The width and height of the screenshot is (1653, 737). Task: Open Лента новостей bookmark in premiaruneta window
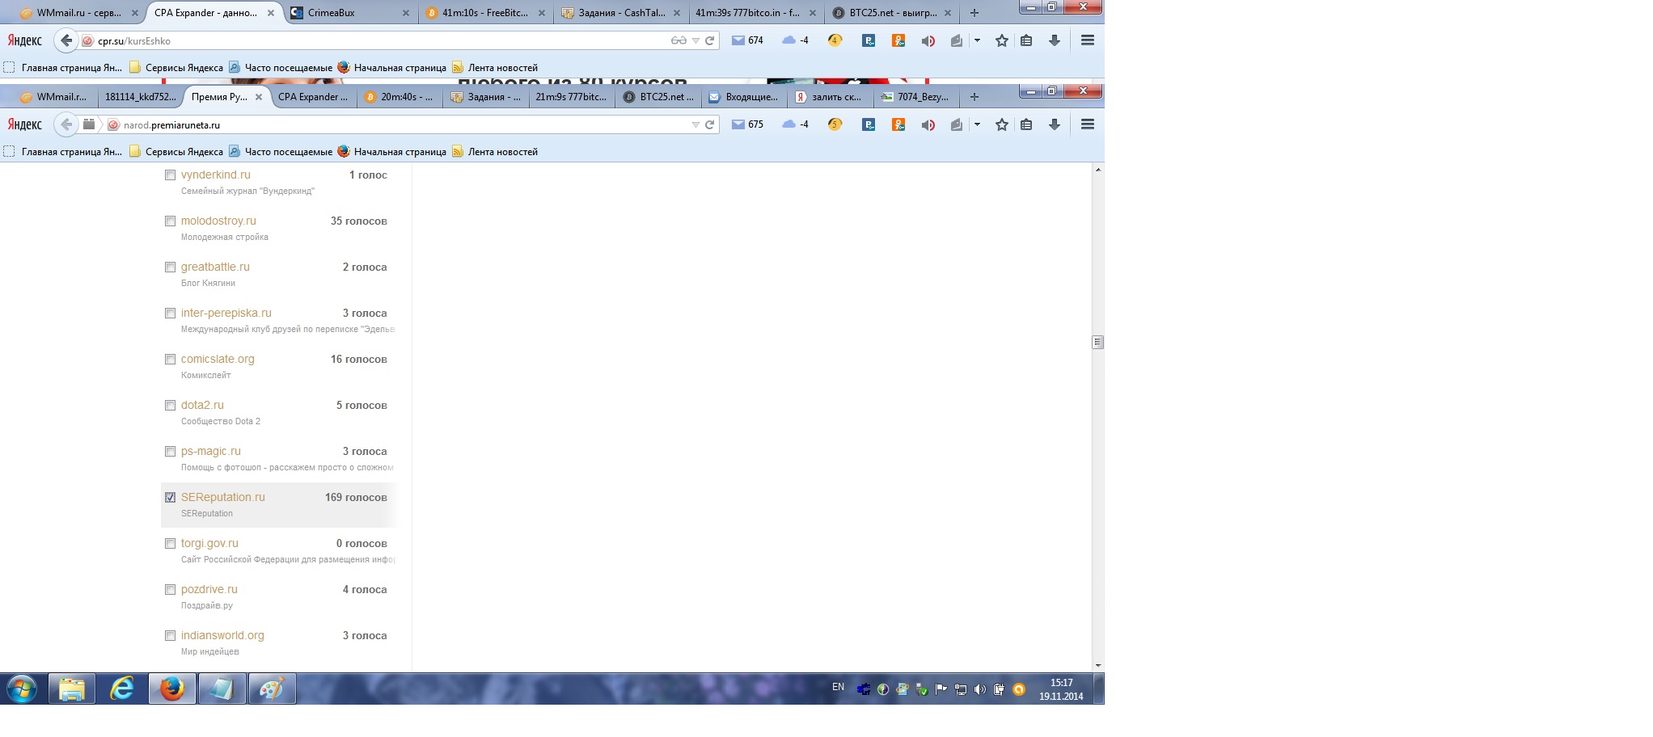click(x=495, y=152)
